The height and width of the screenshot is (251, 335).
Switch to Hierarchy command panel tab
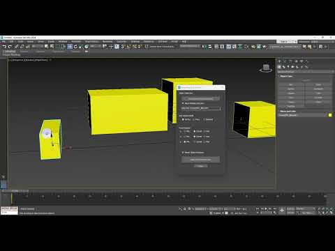(290, 61)
